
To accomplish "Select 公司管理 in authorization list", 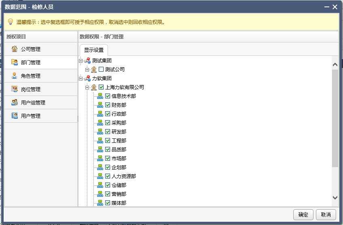I will pos(41,49).
